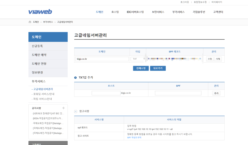Open 회원정보수정 link
248x145 pixels.
pyautogui.click(x=200, y=2)
